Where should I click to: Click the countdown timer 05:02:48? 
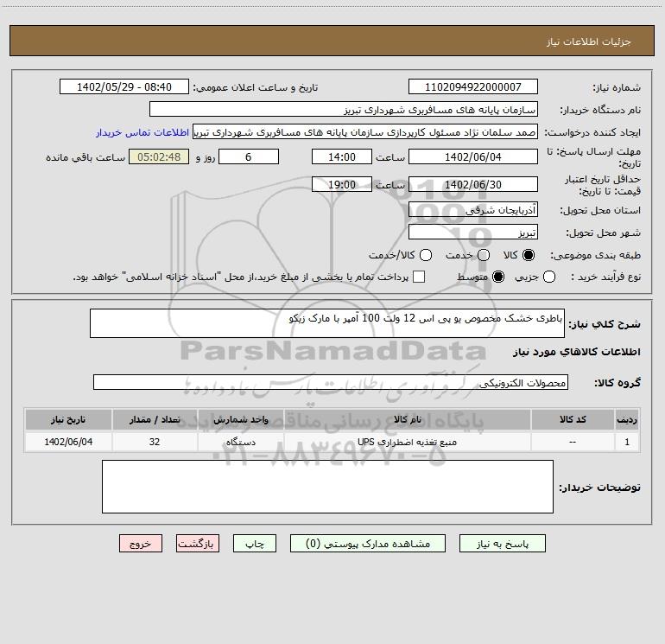(x=159, y=157)
